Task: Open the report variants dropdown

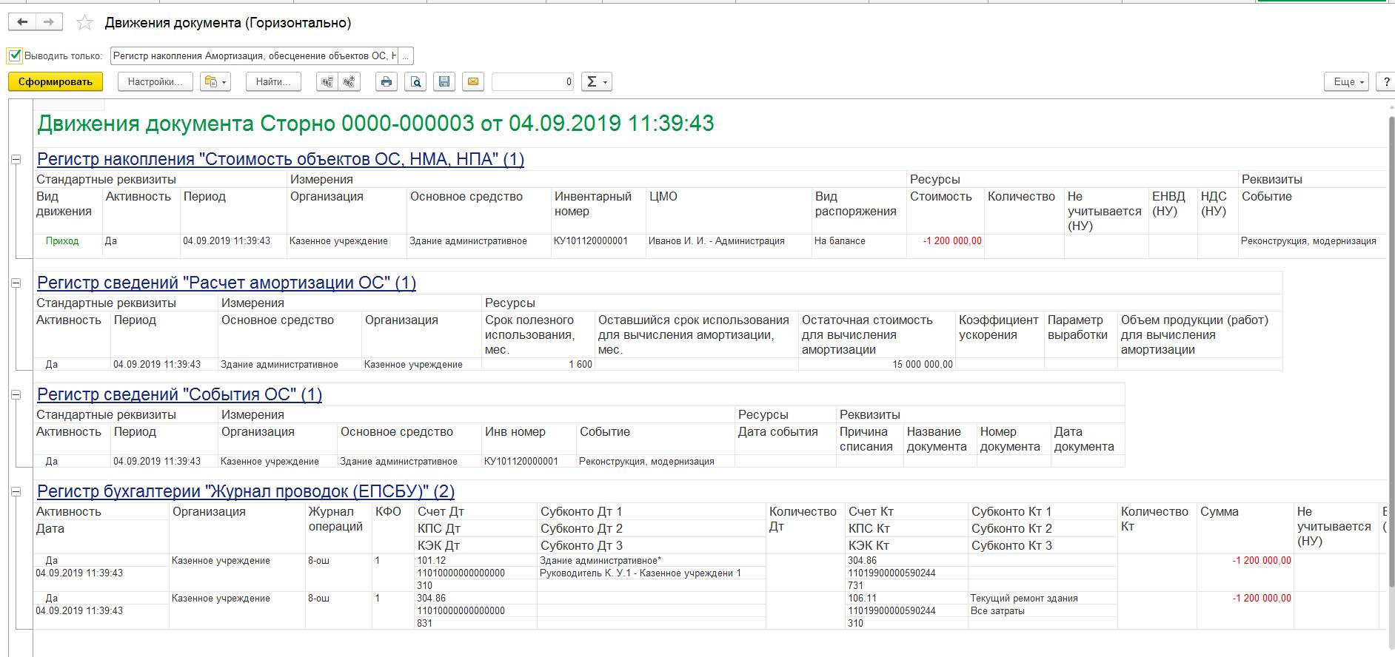Action: pos(215,82)
